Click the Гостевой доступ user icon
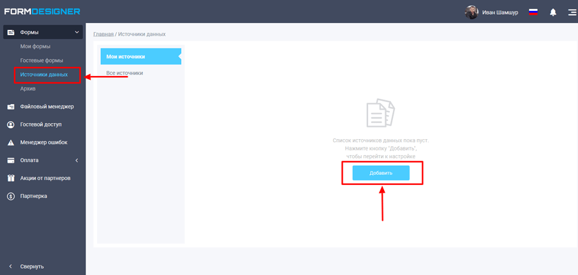This screenshot has height=275, width=578. tap(11, 124)
